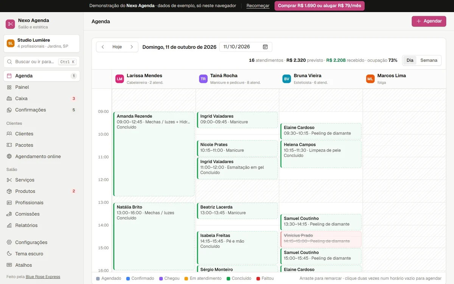Image resolution: width=454 pixels, height=284 pixels.
Task: Switch to the Semana view
Action: [x=429, y=60]
